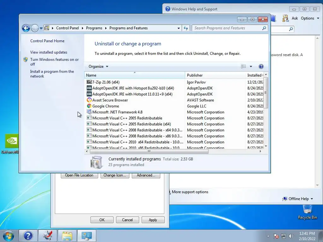323x242 pixels.
Task: Expand the arrow after Programs breadcrumb
Action: click(106, 28)
